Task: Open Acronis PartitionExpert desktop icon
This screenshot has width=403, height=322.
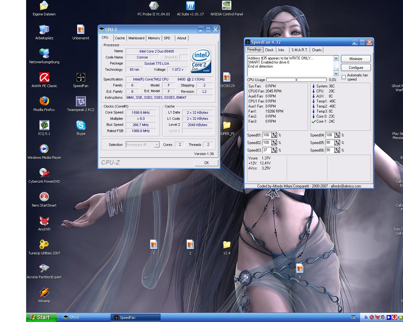Action: [44, 271]
